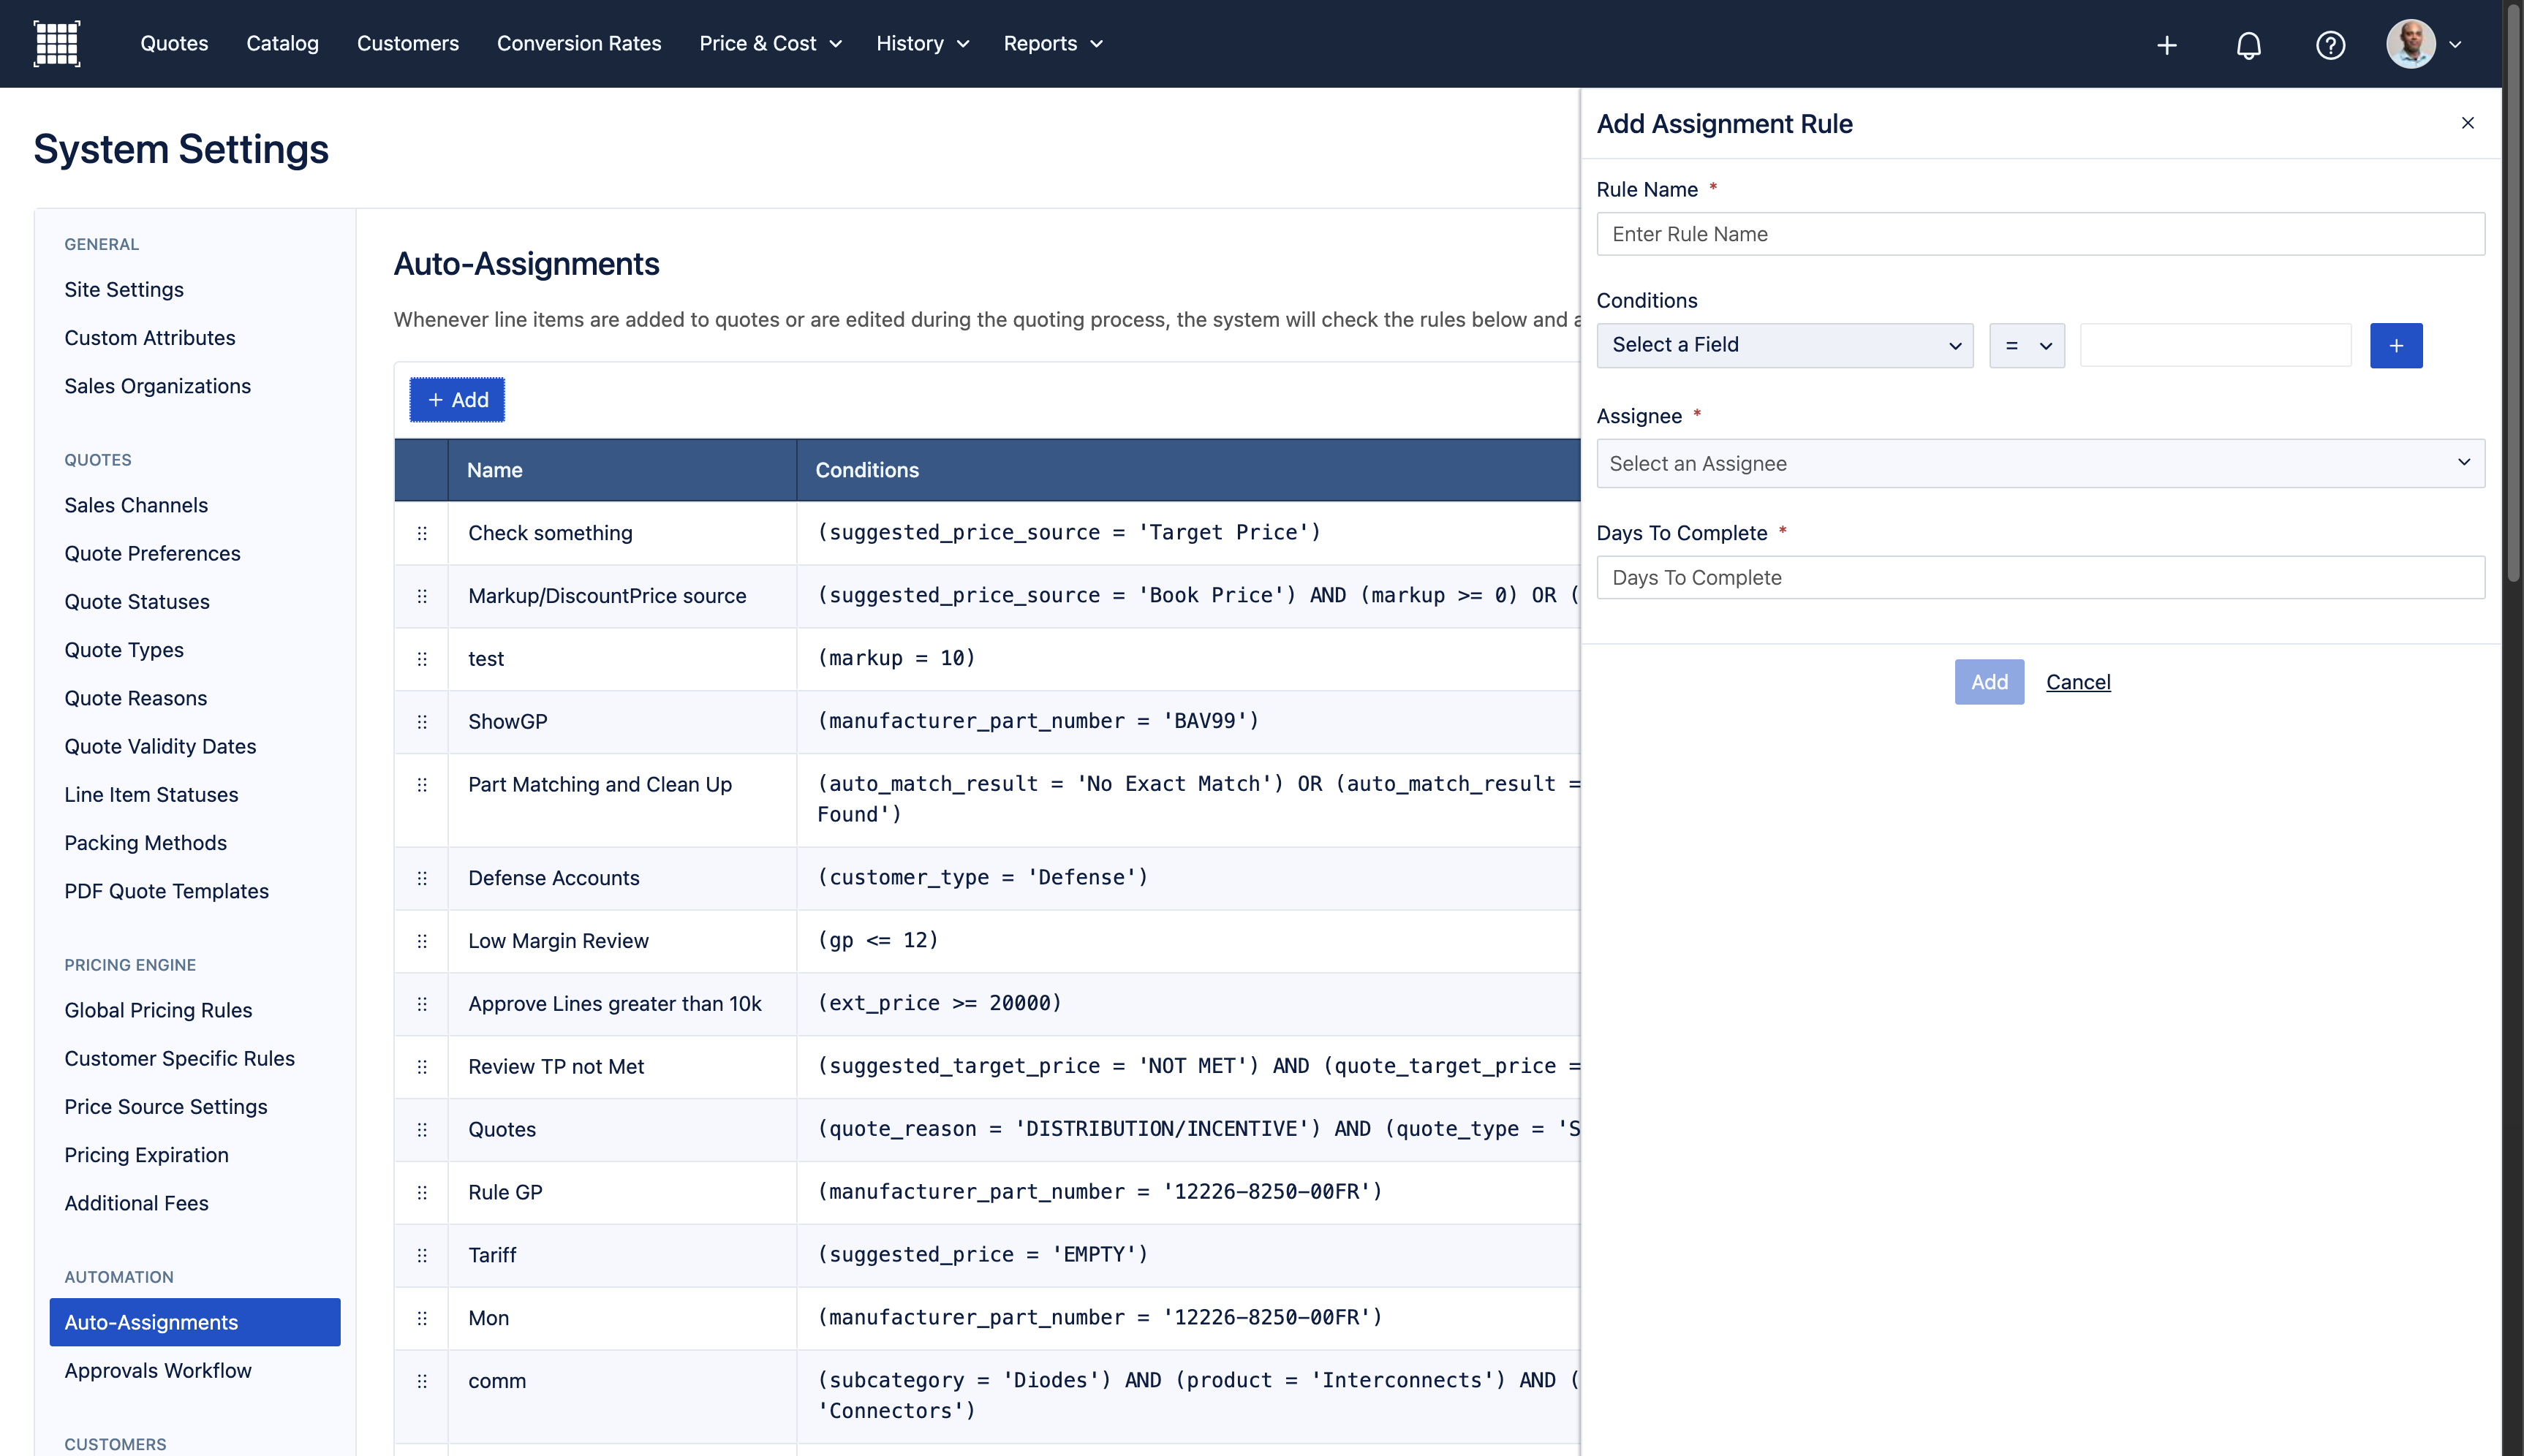This screenshot has width=2524, height=1456.
Task: Close the Add Assignment Rule panel
Action: 2468,123
